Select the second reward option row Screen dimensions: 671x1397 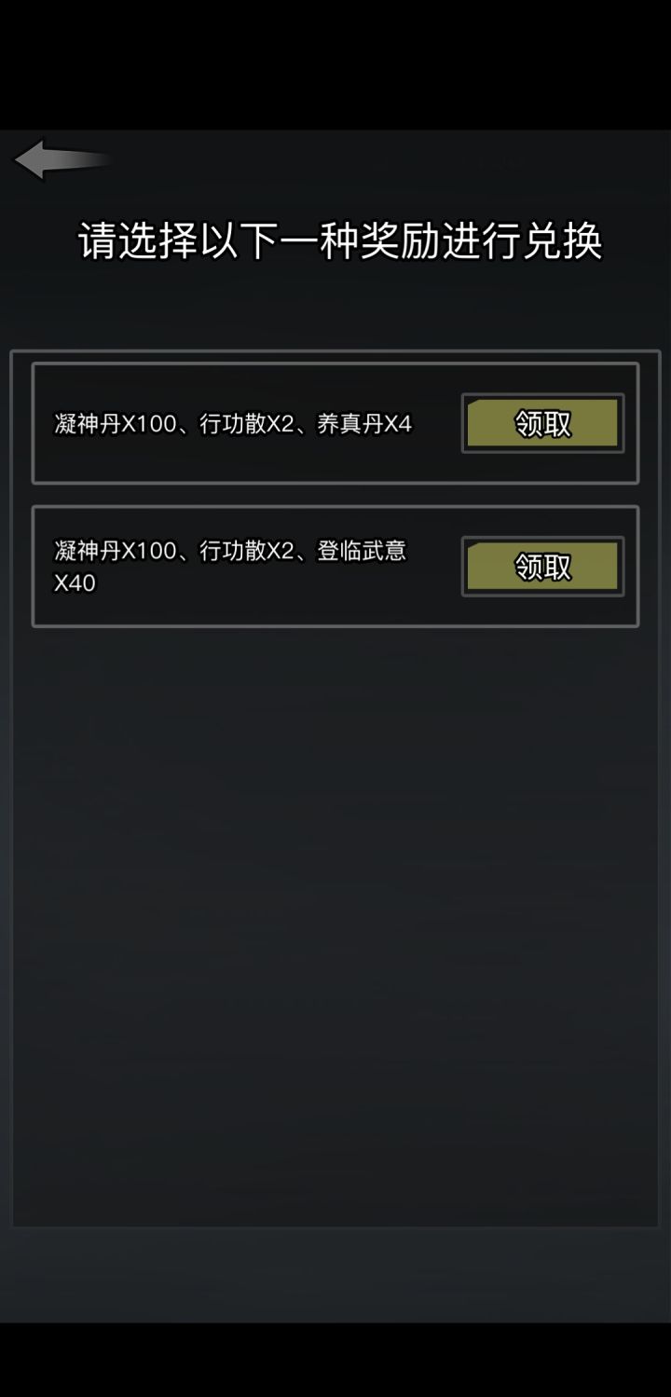(x=335, y=567)
